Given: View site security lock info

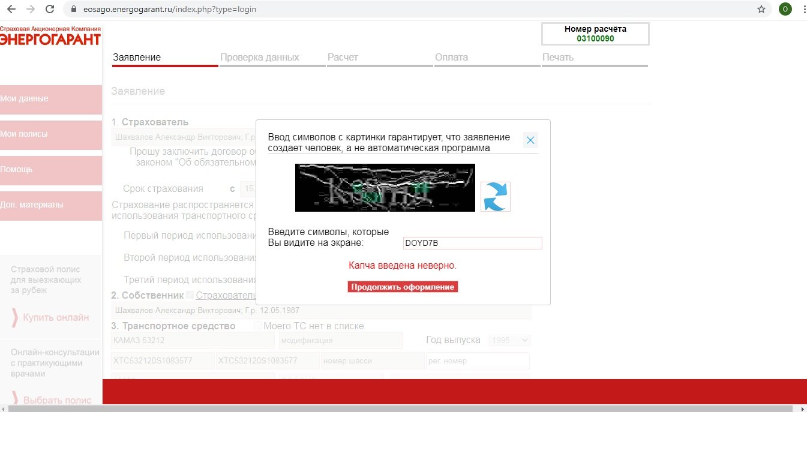Looking at the screenshot, I should tap(74, 10).
